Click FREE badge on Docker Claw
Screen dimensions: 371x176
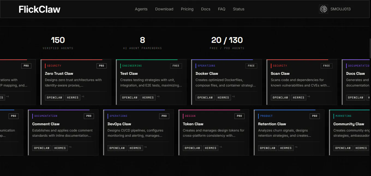251,66
